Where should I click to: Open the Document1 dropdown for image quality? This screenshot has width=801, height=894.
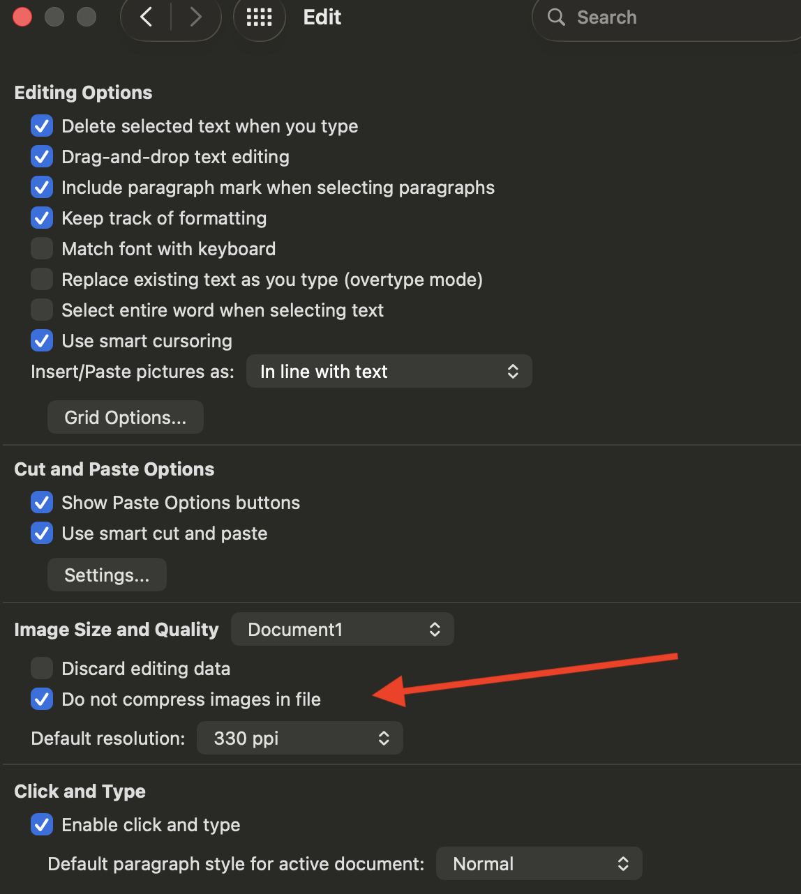[x=342, y=630]
